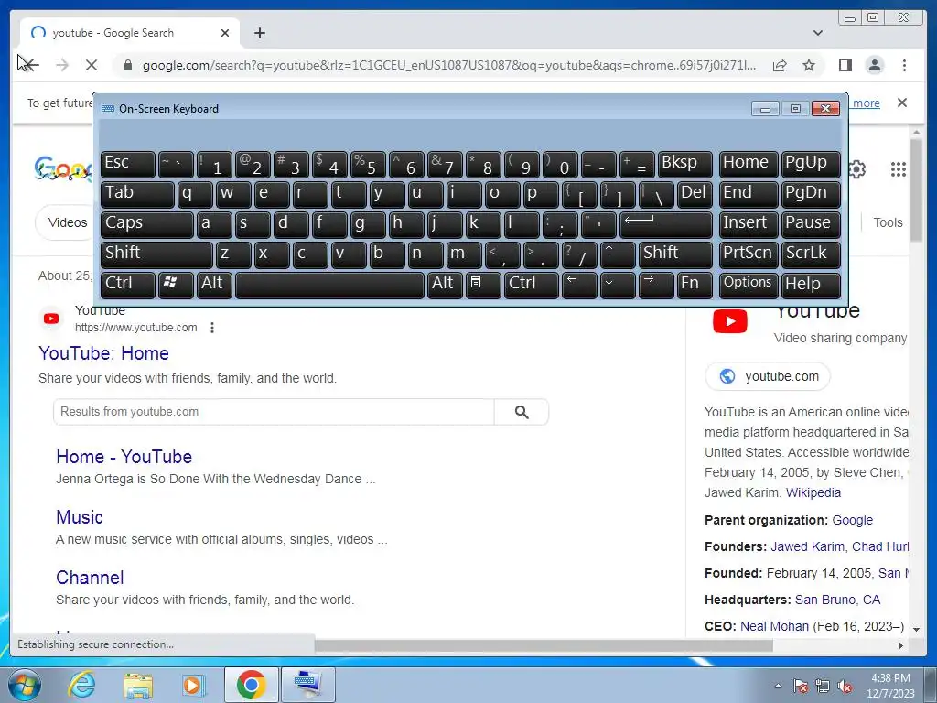Open the share this page icon
This screenshot has width=937, height=703.
(780, 65)
